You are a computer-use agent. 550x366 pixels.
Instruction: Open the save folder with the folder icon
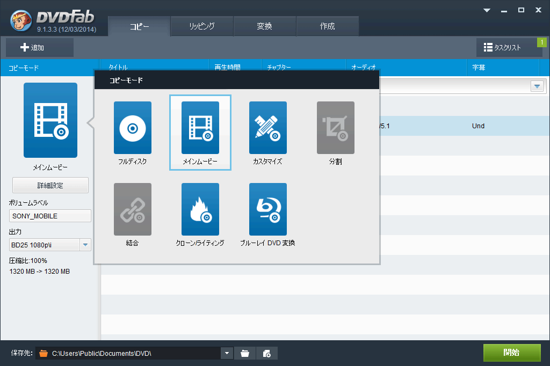[245, 353]
